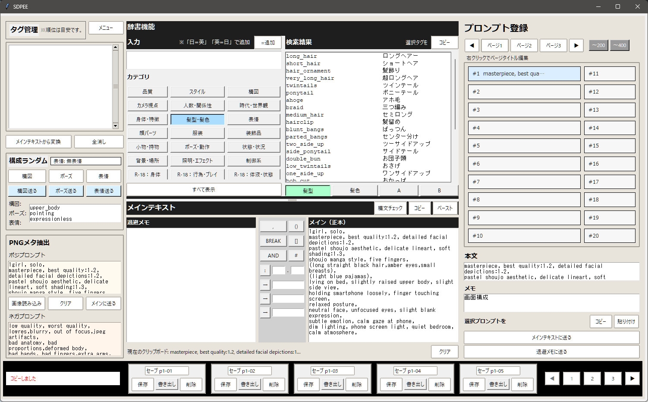Click the right arrow in bottom save pager
The image size is (648, 402).
click(632, 378)
